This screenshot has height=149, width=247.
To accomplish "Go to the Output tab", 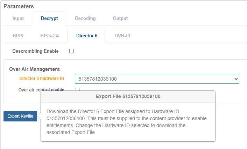I will (x=120, y=18).
